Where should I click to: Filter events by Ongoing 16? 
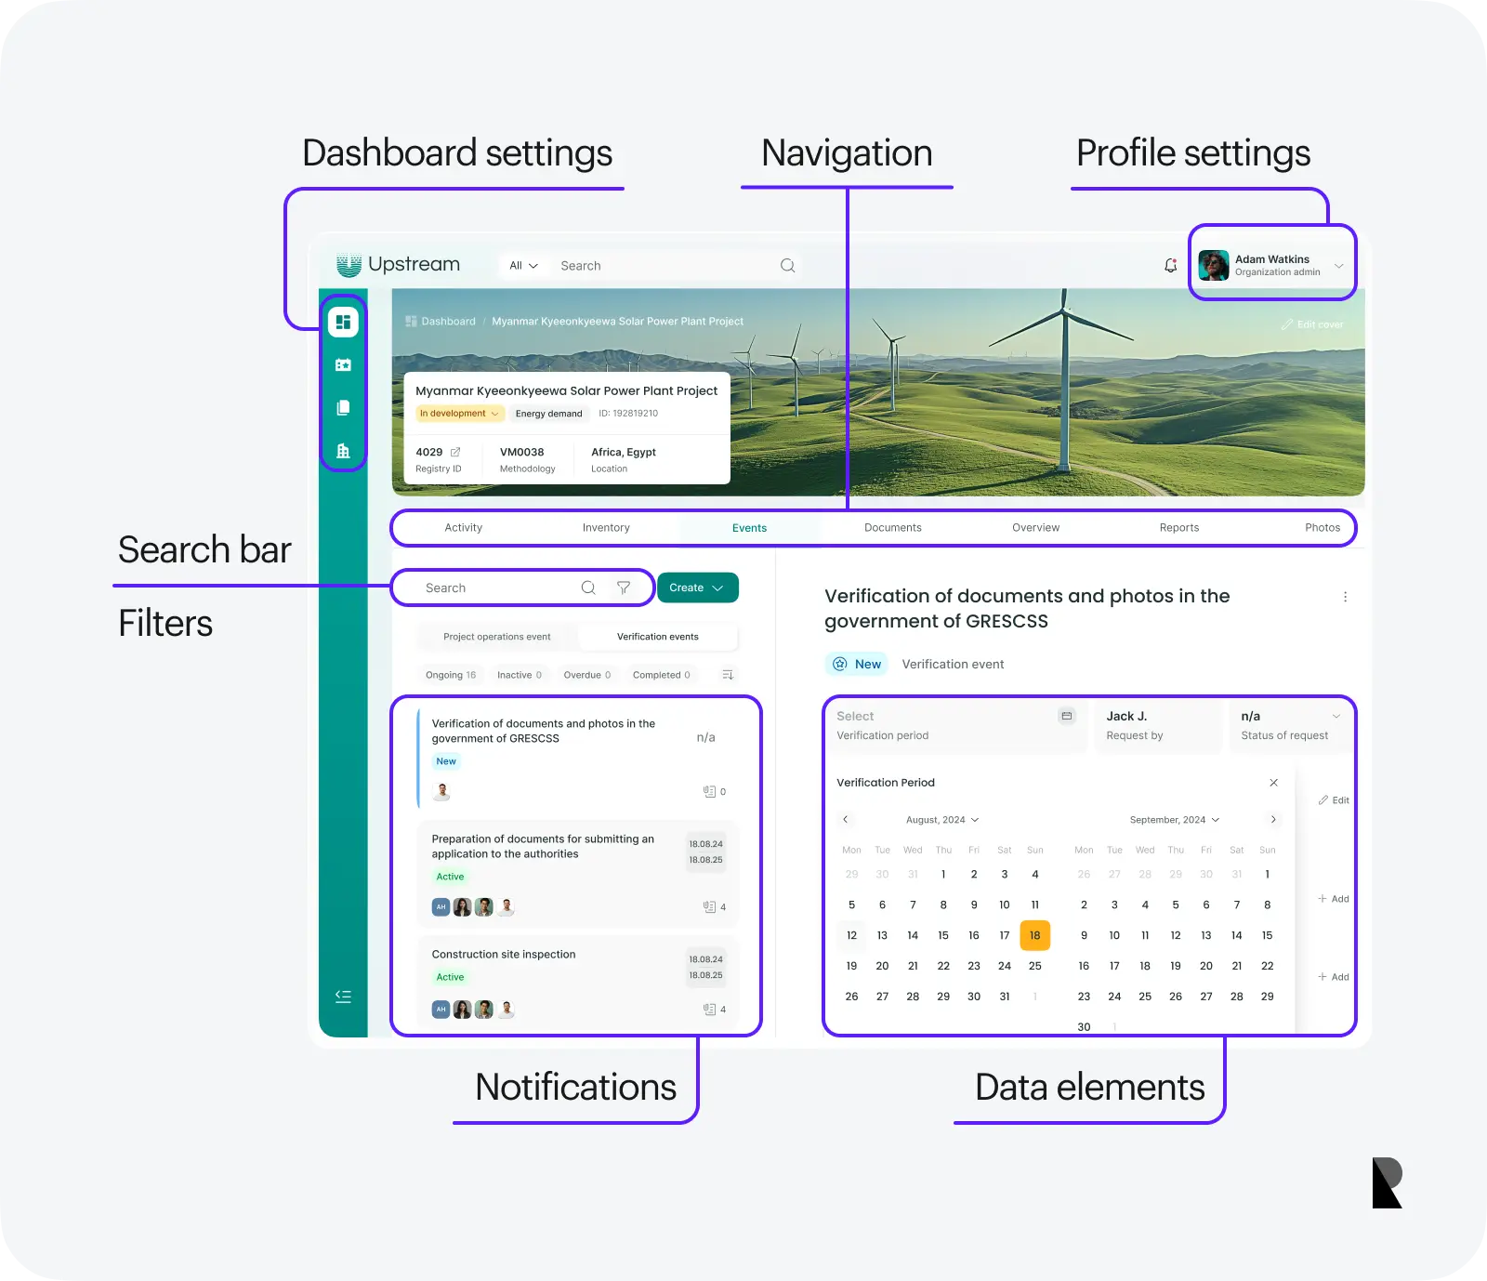coord(451,675)
